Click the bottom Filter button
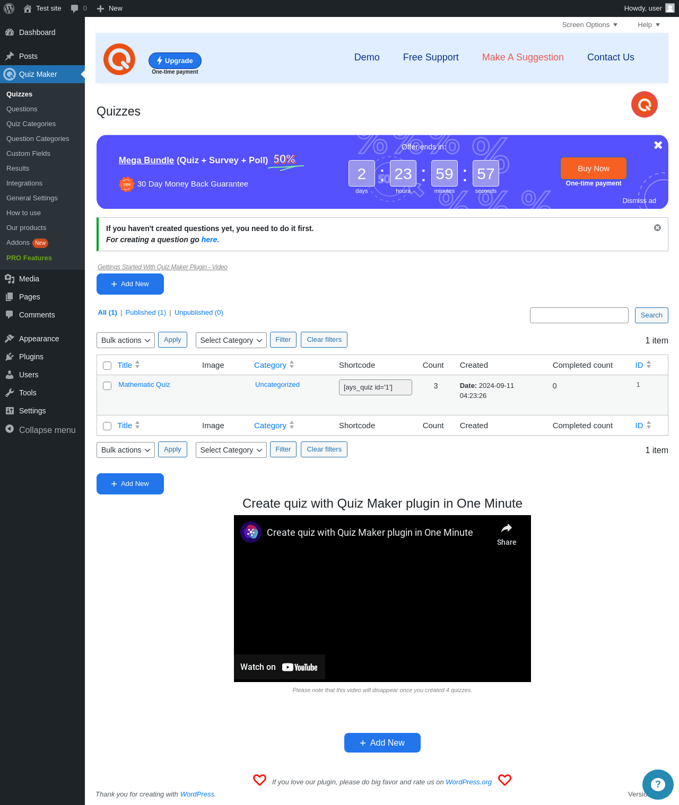 point(283,449)
